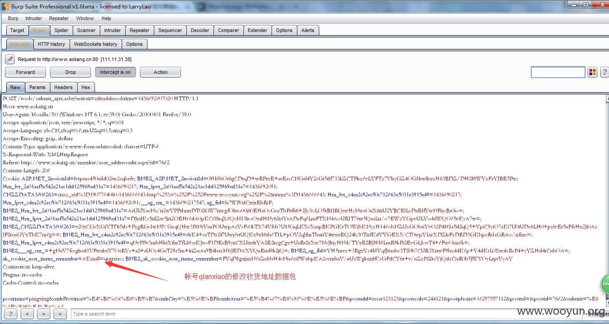
Task: Open the Action menu button
Action: 160,72
